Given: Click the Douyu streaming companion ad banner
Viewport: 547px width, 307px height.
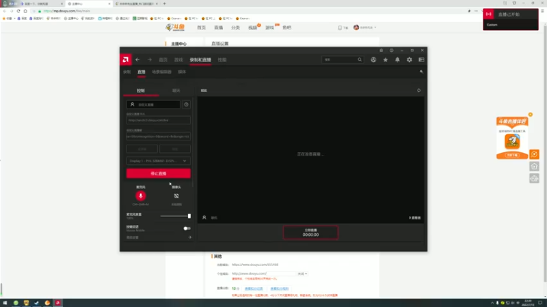Looking at the screenshot, I should pos(512,138).
